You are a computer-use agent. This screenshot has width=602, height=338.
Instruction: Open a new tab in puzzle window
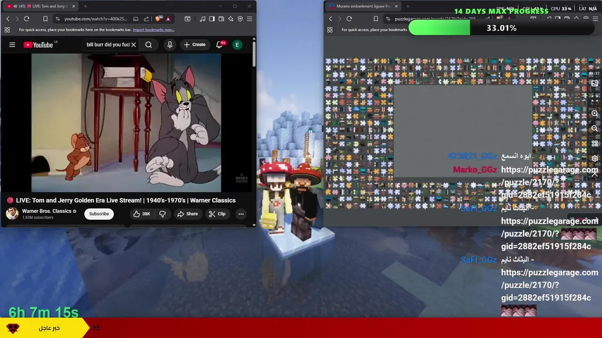(x=408, y=6)
